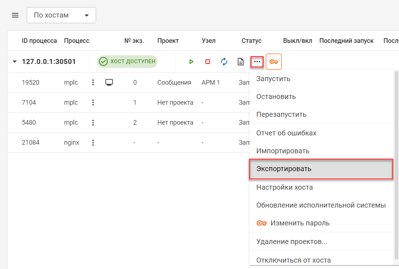The width and height of the screenshot is (399, 269).
Task: Open the monitor icon next to process 19520
Action: (x=109, y=82)
